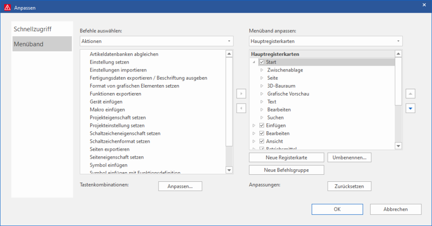The height and width of the screenshot is (226, 432).
Task: Click the add-to-ribbon right arrow button
Action: click(240, 94)
